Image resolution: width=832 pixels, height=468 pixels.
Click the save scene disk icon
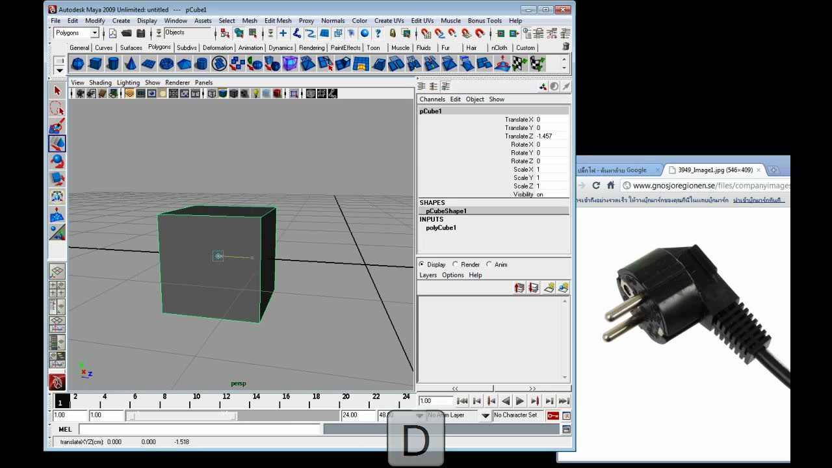[140, 33]
